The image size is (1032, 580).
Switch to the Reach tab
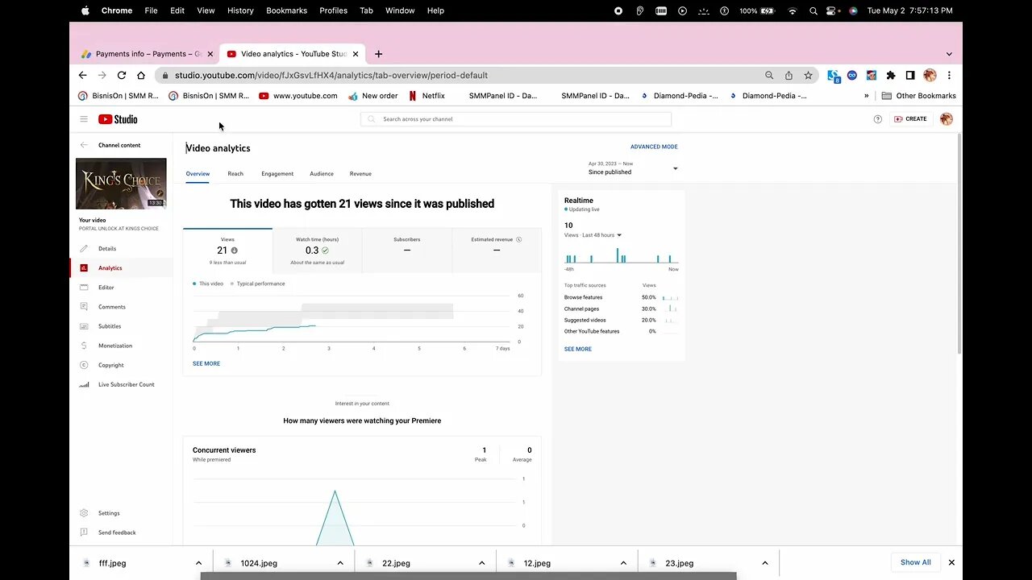click(x=235, y=174)
